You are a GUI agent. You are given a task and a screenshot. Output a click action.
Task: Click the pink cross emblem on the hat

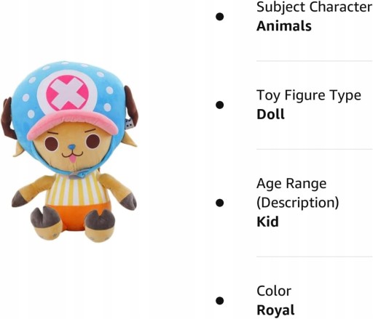67,93
